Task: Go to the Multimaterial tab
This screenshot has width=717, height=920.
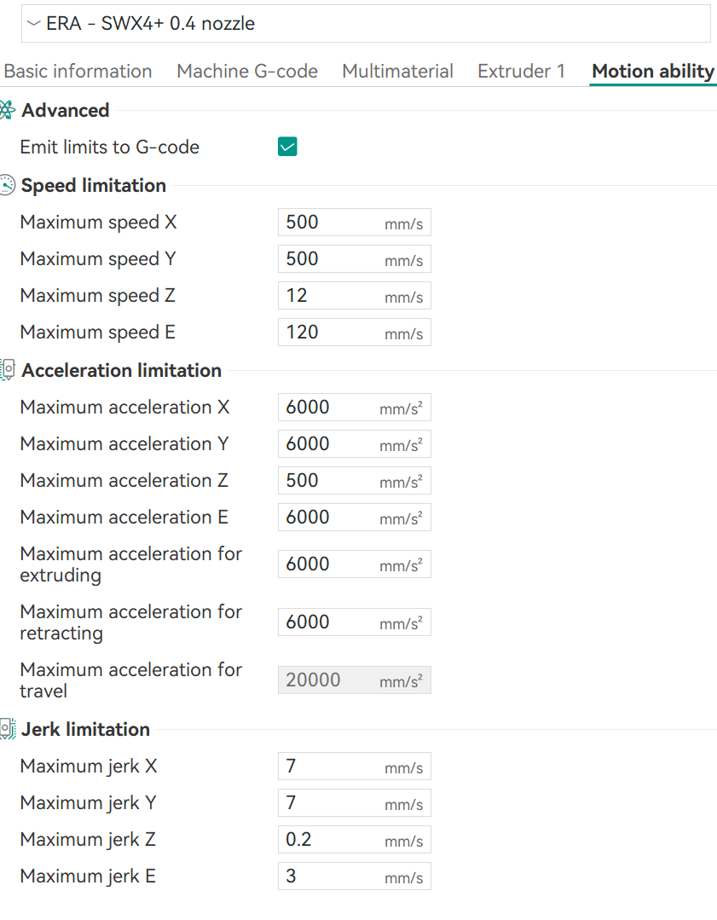Action: point(397,72)
